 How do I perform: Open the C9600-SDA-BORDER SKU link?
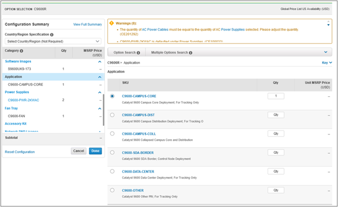coord(138,153)
